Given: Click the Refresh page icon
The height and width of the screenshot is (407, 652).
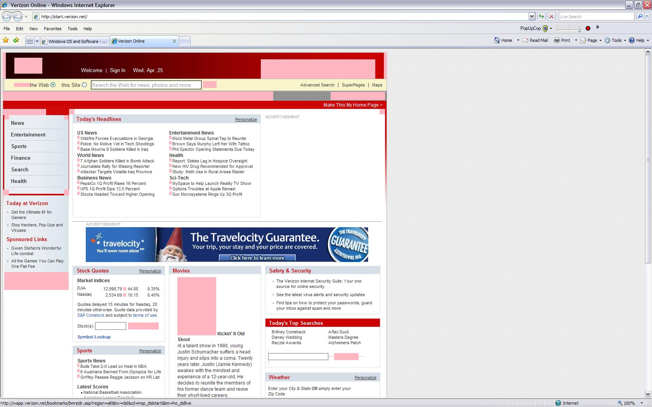Looking at the screenshot, I should pyautogui.click(x=541, y=16).
